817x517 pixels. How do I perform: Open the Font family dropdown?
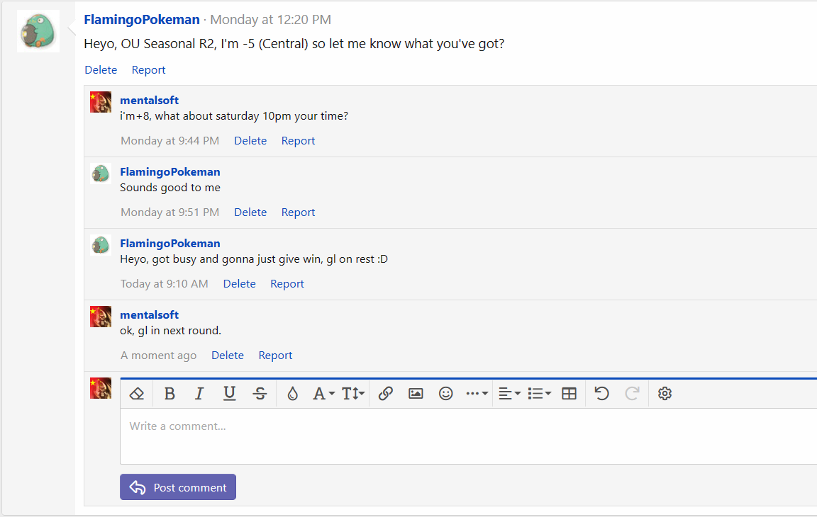pyautogui.click(x=323, y=394)
